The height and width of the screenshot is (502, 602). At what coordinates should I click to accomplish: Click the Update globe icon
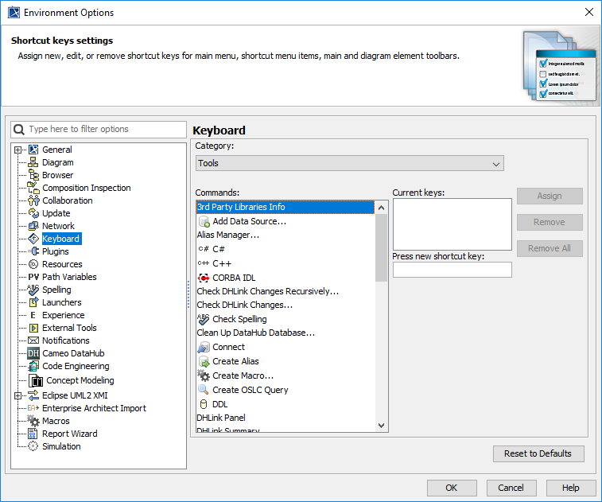[x=33, y=212]
